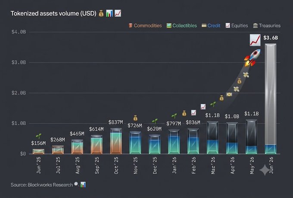Click the bar chart emoji beside the source
The image size is (293, 198).
[x=83, y=185]
